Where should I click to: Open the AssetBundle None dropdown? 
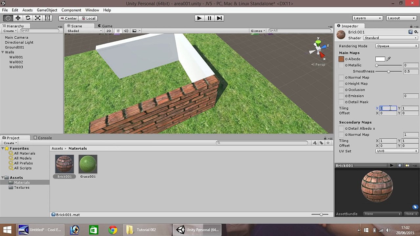tap(383, 214)
